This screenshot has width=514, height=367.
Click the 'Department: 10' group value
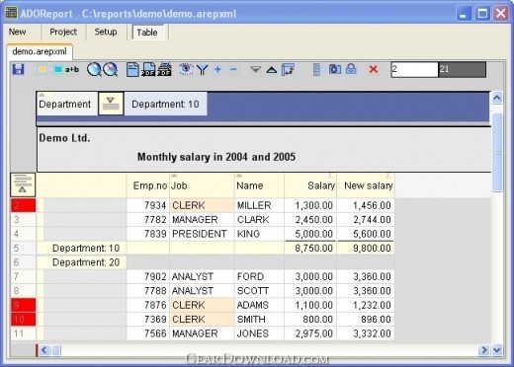tap(165, 104)
